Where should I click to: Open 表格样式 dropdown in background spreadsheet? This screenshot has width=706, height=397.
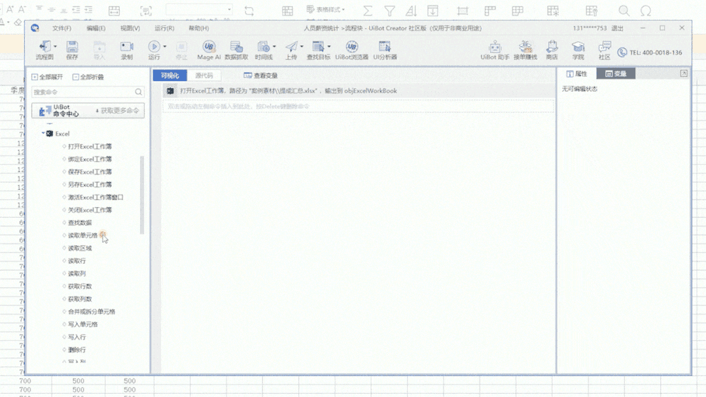point(326,9)
